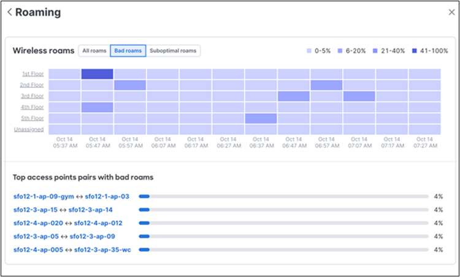The width and height of the screenshot is (460, 277).
Task: Click progress bar for sfo12-3-ap-05 pair
Action: [283, 236]
